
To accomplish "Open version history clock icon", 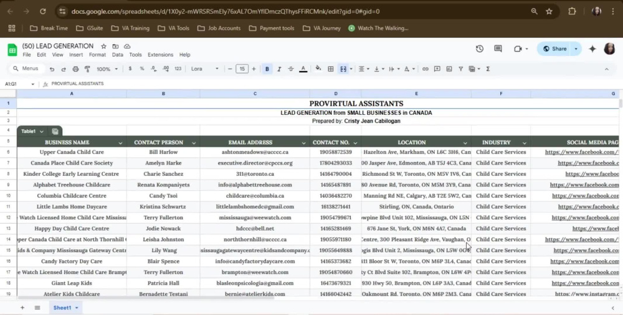I will coord(480,48).
